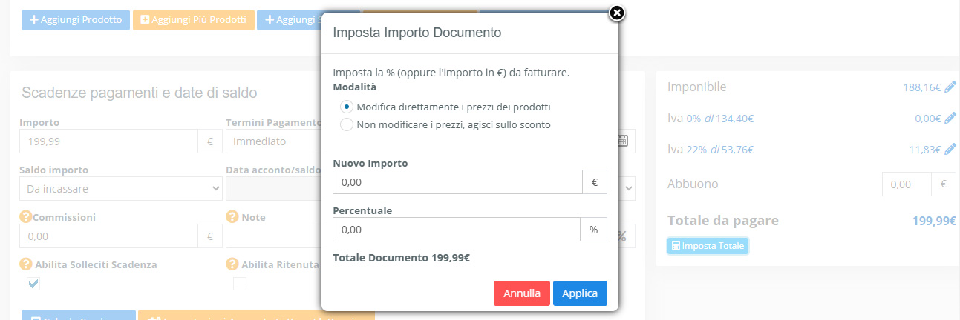Click Imposta Totale button

click(708, 246)
